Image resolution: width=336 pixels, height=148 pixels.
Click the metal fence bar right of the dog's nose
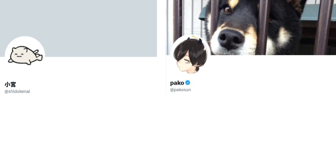[x=263, y=27]
